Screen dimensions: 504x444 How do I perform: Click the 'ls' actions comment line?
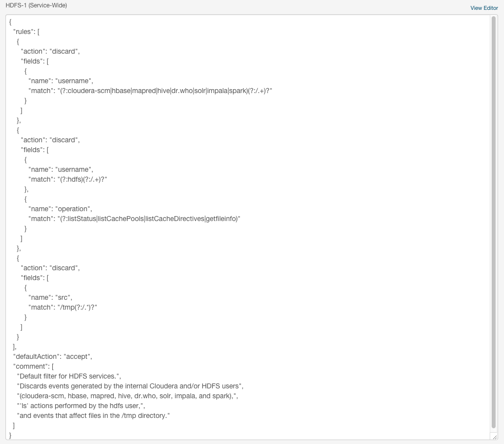[81, 406]
